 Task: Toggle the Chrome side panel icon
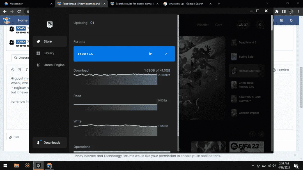pyautogui.click(x=284, y=11)
